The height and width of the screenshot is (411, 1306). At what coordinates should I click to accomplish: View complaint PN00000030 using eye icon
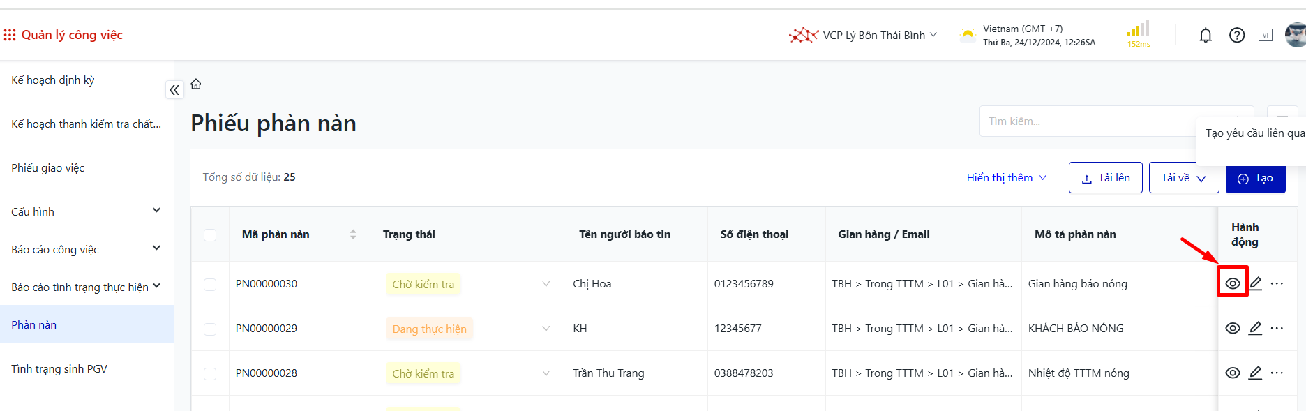[x=1233, y=283]
